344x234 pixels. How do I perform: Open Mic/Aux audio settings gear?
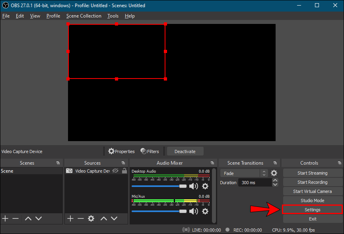pyautogui.click(x=205, y=211)
